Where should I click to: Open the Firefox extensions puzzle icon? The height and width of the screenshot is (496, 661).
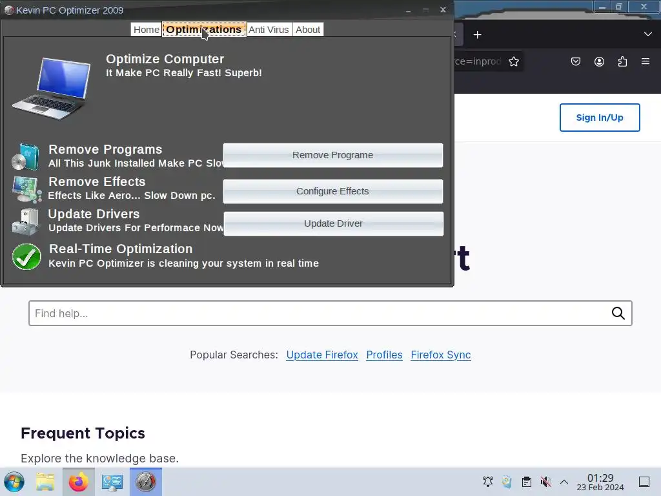(622, 61)
